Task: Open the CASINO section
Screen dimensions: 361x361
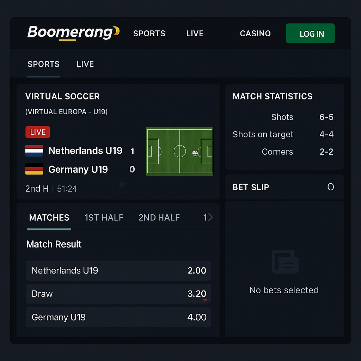Action: pyautogui.click(x=255, y=33)
